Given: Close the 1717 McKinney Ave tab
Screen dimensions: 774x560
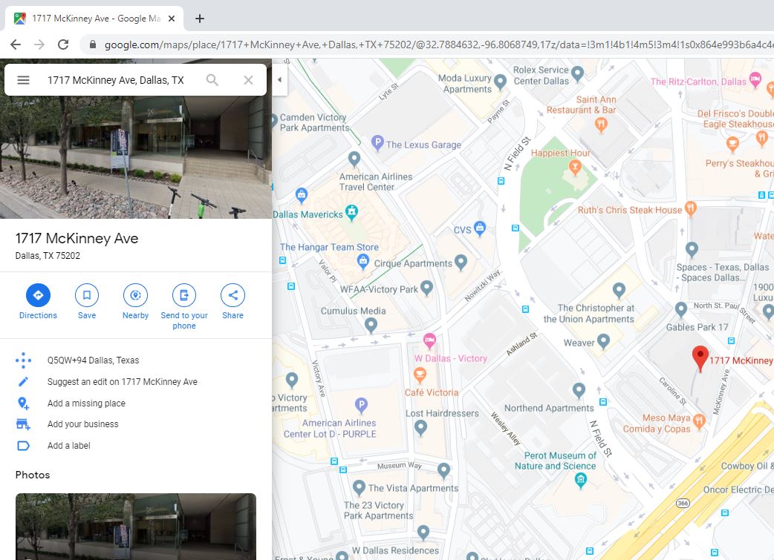Looking at the screenshot, I should [172, 19].
